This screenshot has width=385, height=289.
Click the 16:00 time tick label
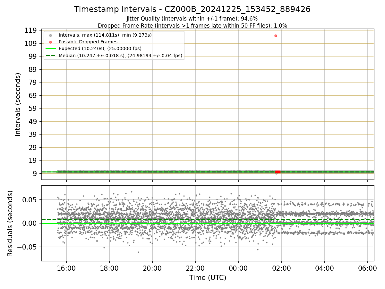point(66,268)
